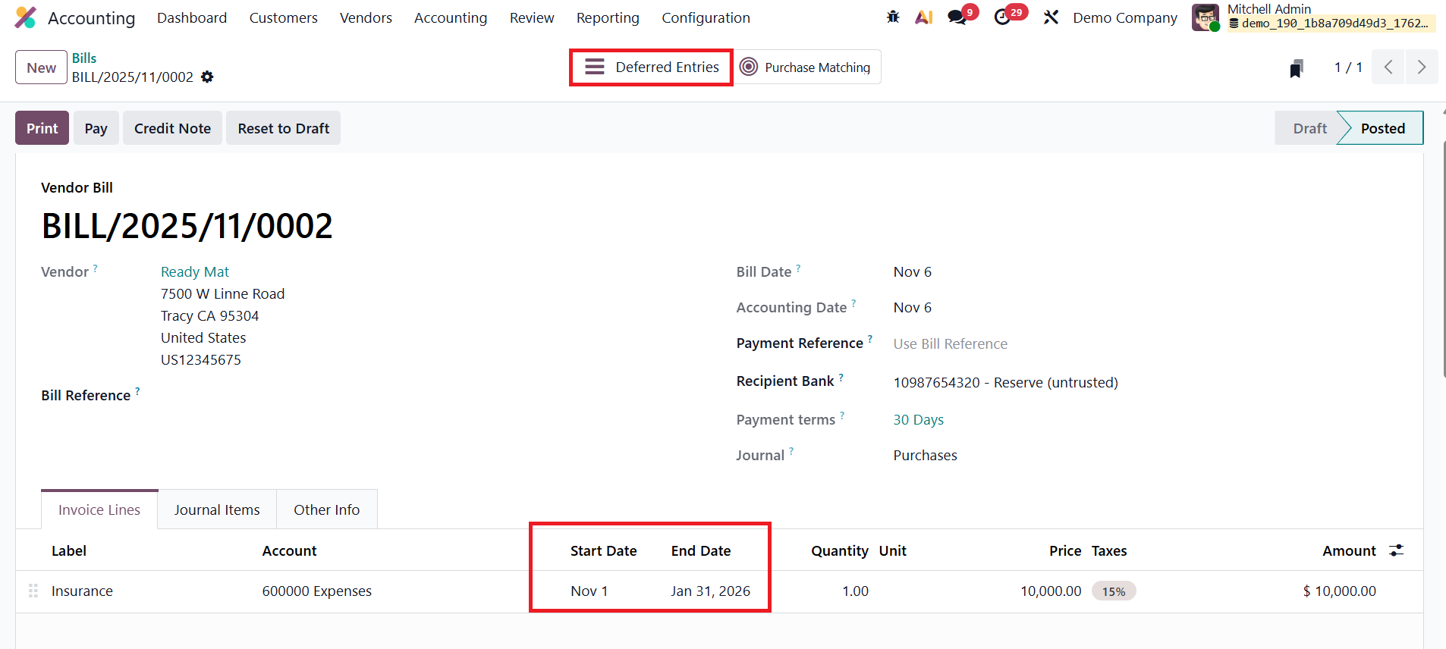
Task: Switch to the Journal Items tab
Action: (217, 509)
